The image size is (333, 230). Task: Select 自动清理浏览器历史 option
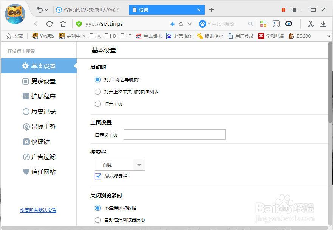(98, 220)
